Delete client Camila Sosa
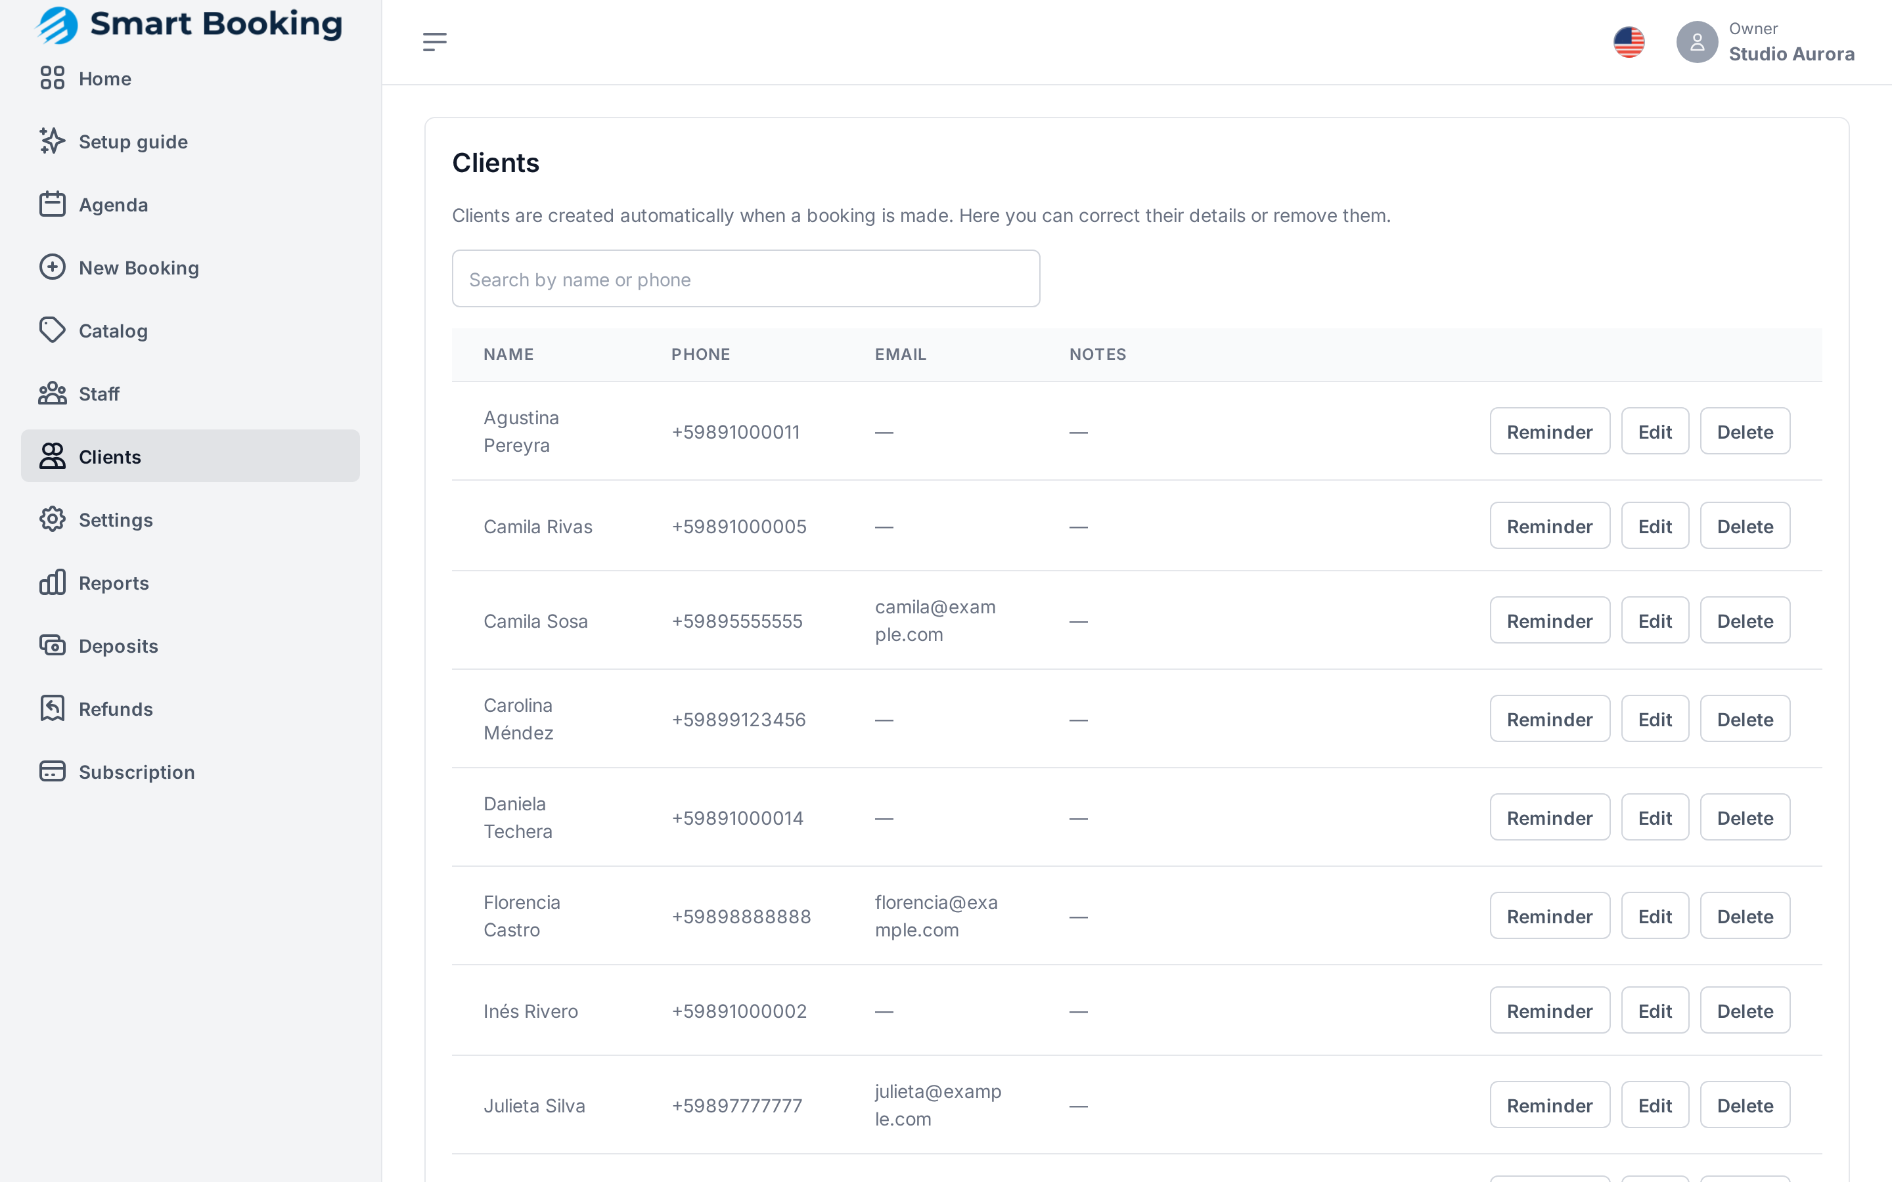 (x=1744, y=620)
